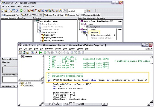Select RegExpr_FindPatternInText requirement
This screenshot has height=107, width=154.
(54, 38)
